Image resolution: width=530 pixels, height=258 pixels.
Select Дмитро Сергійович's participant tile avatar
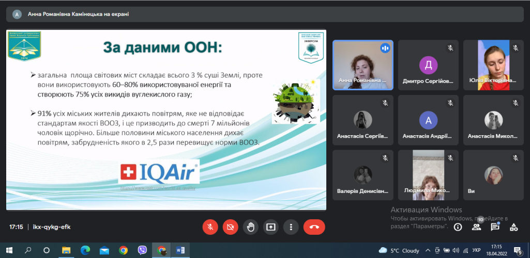coord(428,64)
